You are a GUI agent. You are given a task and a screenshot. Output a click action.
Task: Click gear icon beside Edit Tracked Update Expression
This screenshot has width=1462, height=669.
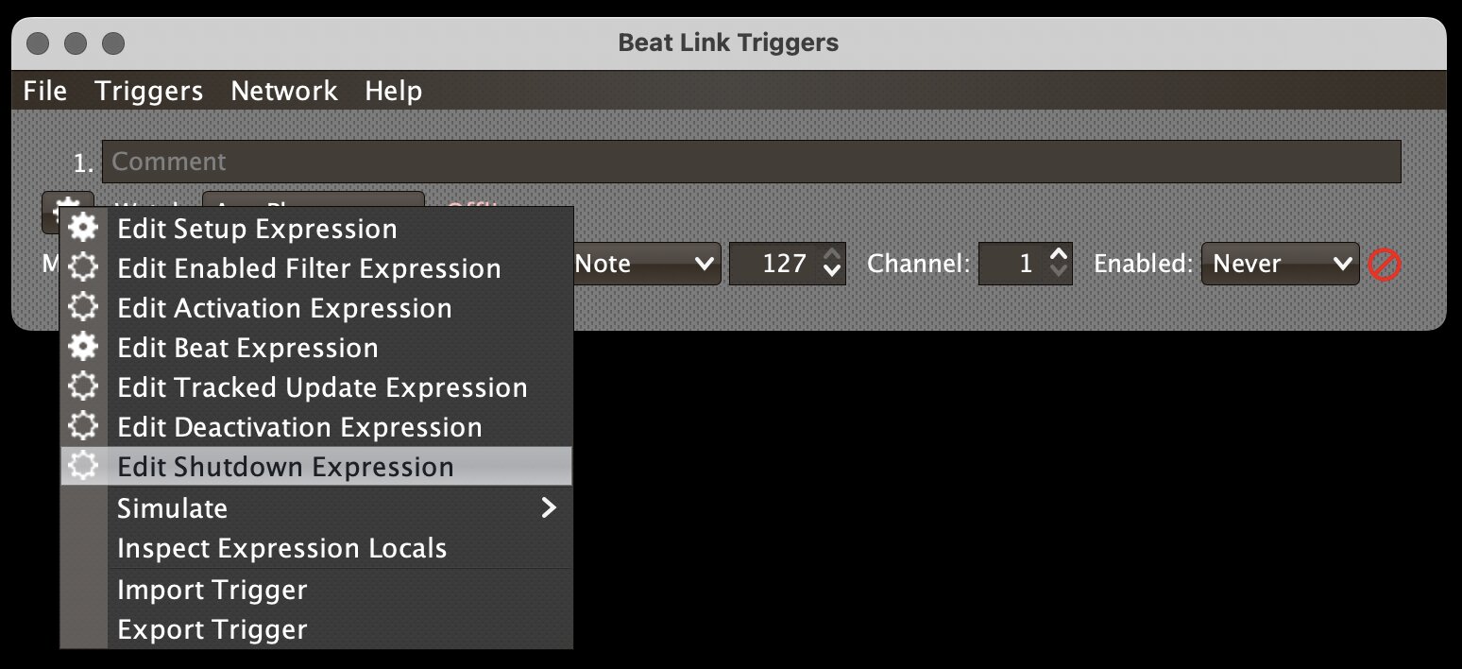coord(84,387)
